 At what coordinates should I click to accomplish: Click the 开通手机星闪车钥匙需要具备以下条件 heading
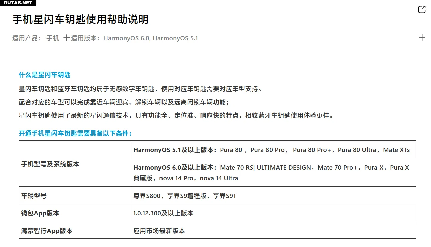[x=76, y=133]
